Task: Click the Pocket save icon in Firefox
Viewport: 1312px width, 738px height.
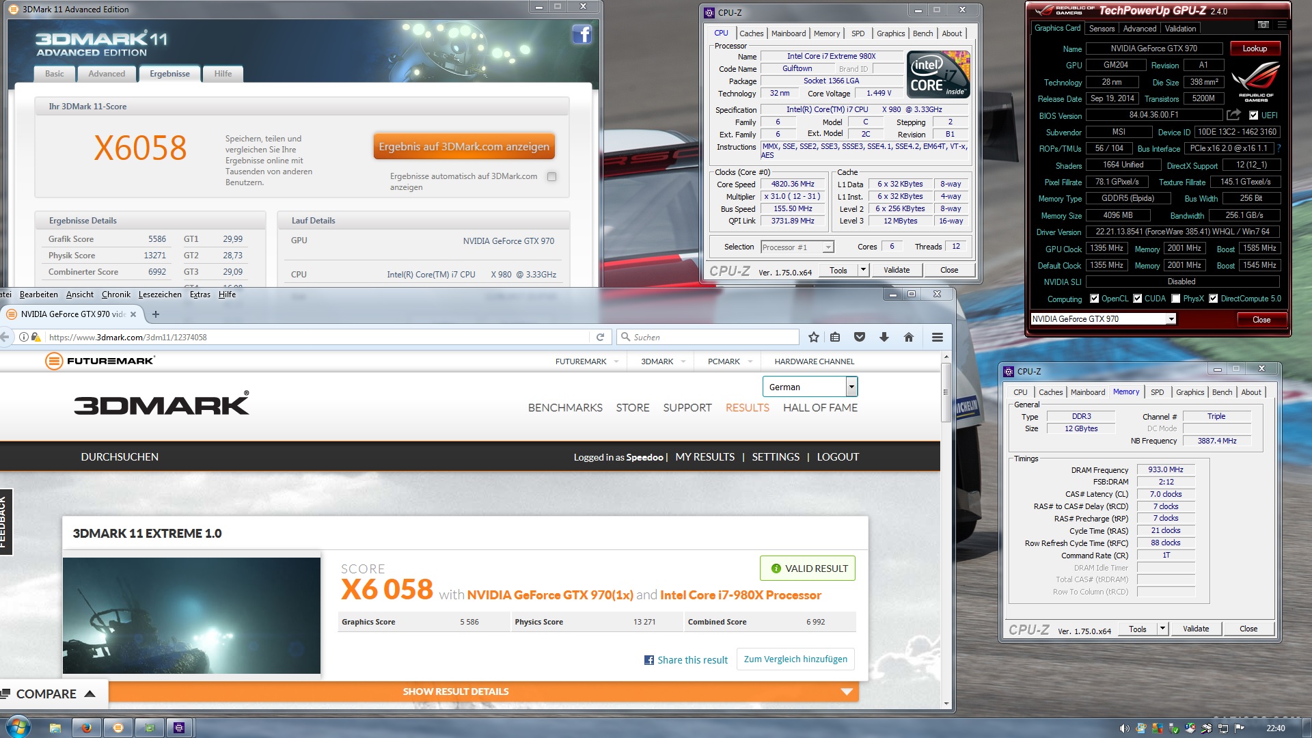Action: coord(860,337)
